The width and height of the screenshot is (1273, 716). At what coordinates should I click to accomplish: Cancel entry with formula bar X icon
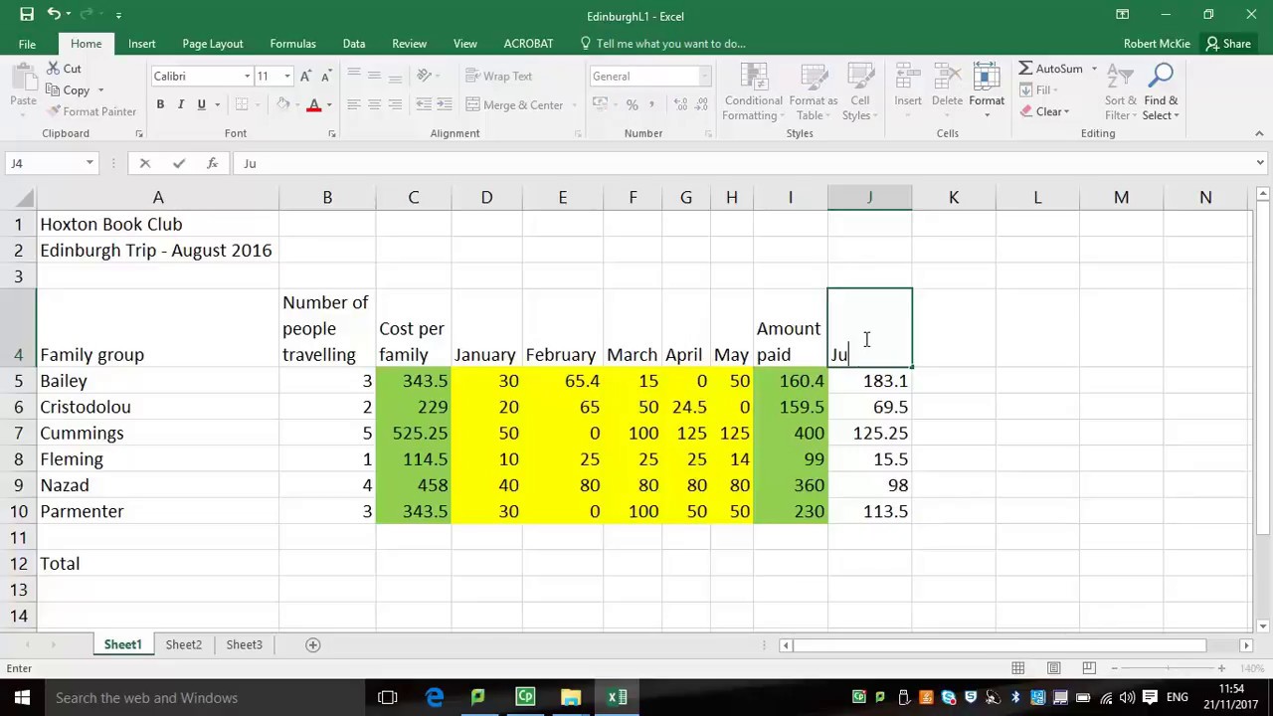click(x=145, y=163)
